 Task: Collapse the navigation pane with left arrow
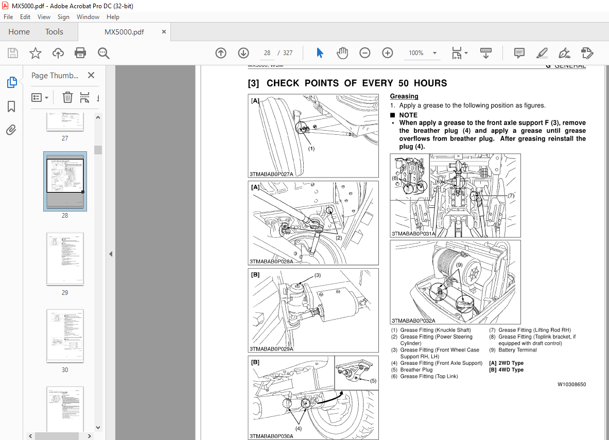click(111, 254)
